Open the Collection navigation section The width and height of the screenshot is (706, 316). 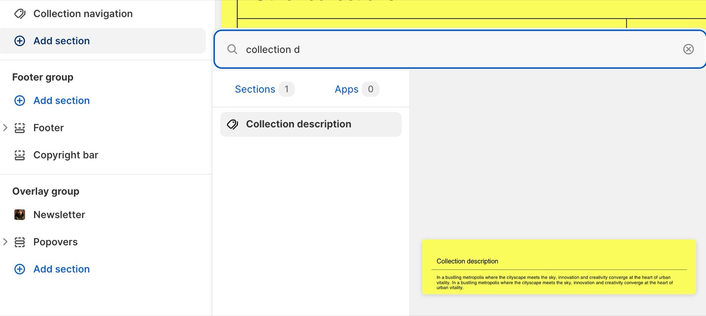pos(83,14)
